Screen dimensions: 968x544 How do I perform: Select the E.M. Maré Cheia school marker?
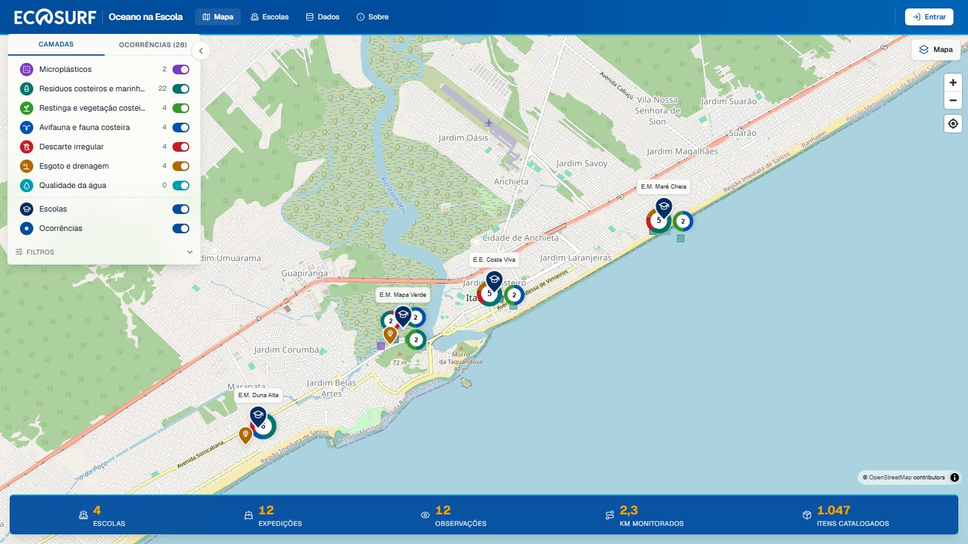664,208
